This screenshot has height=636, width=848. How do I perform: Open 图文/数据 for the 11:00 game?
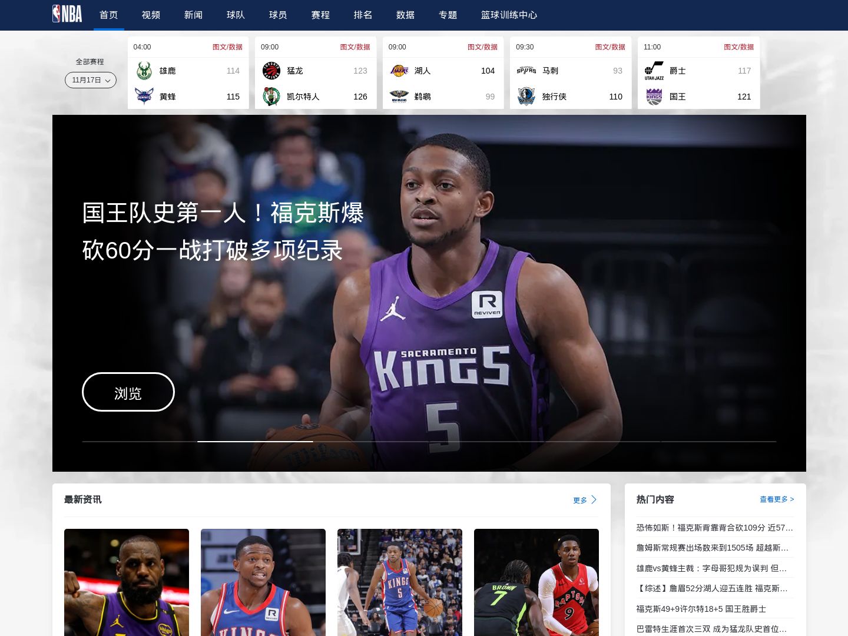(738, 47)
